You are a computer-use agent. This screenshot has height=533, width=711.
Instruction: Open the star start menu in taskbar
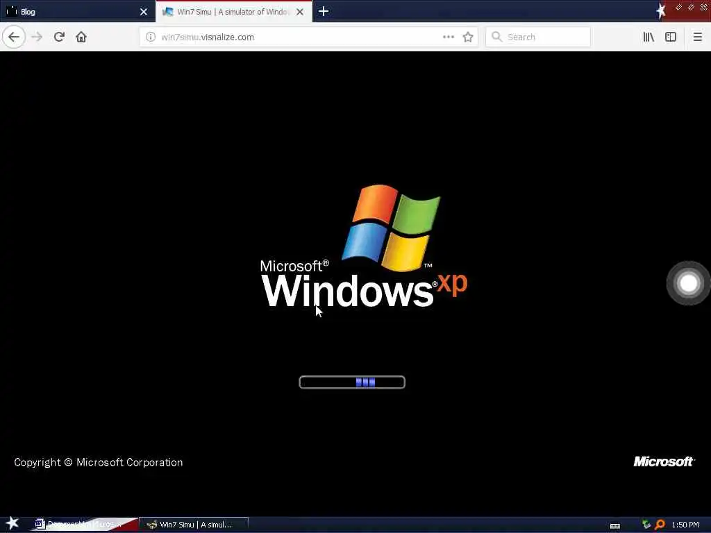(x=12, y=523)
